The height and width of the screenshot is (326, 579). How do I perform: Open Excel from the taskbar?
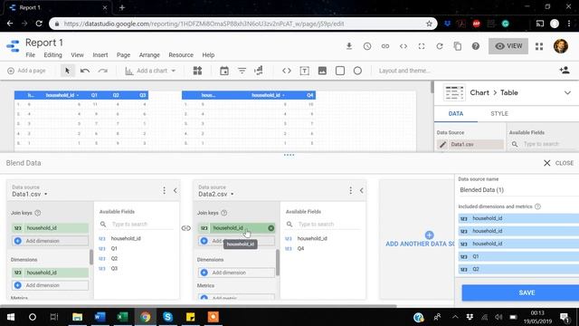[x=122, y=317]
